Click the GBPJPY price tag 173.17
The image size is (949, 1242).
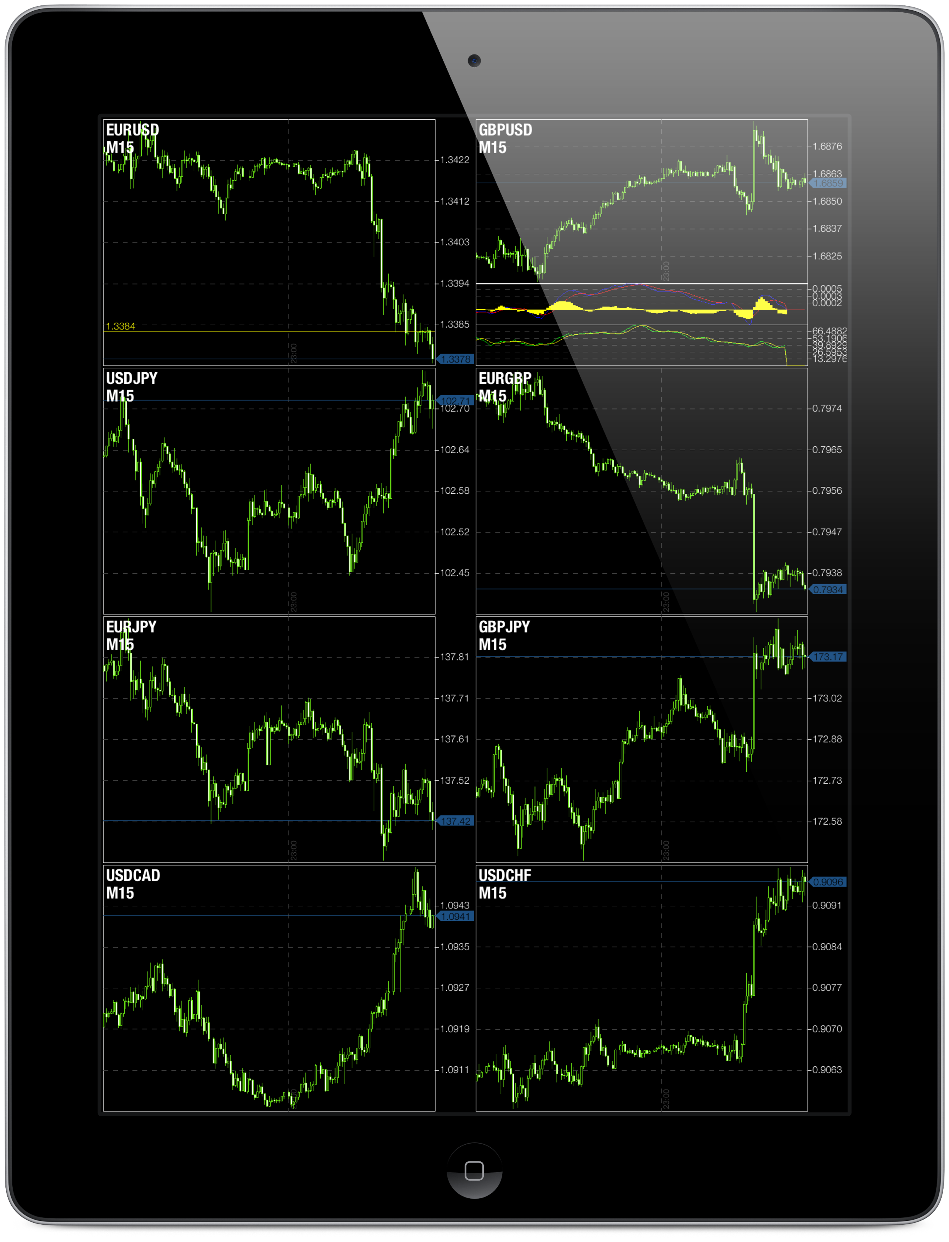coord(828,656)
